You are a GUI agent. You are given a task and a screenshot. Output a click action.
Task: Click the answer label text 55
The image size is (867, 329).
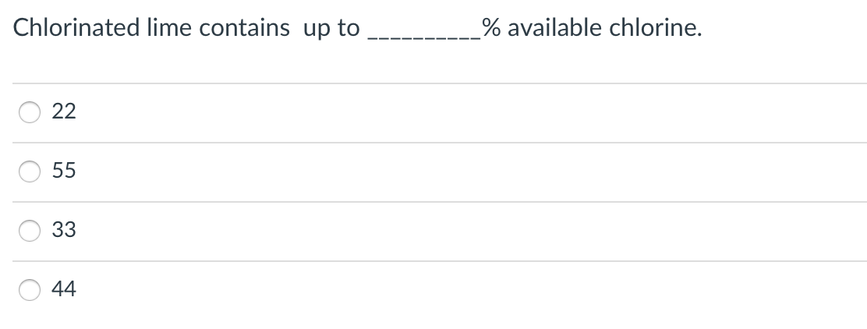pos(64,171)
